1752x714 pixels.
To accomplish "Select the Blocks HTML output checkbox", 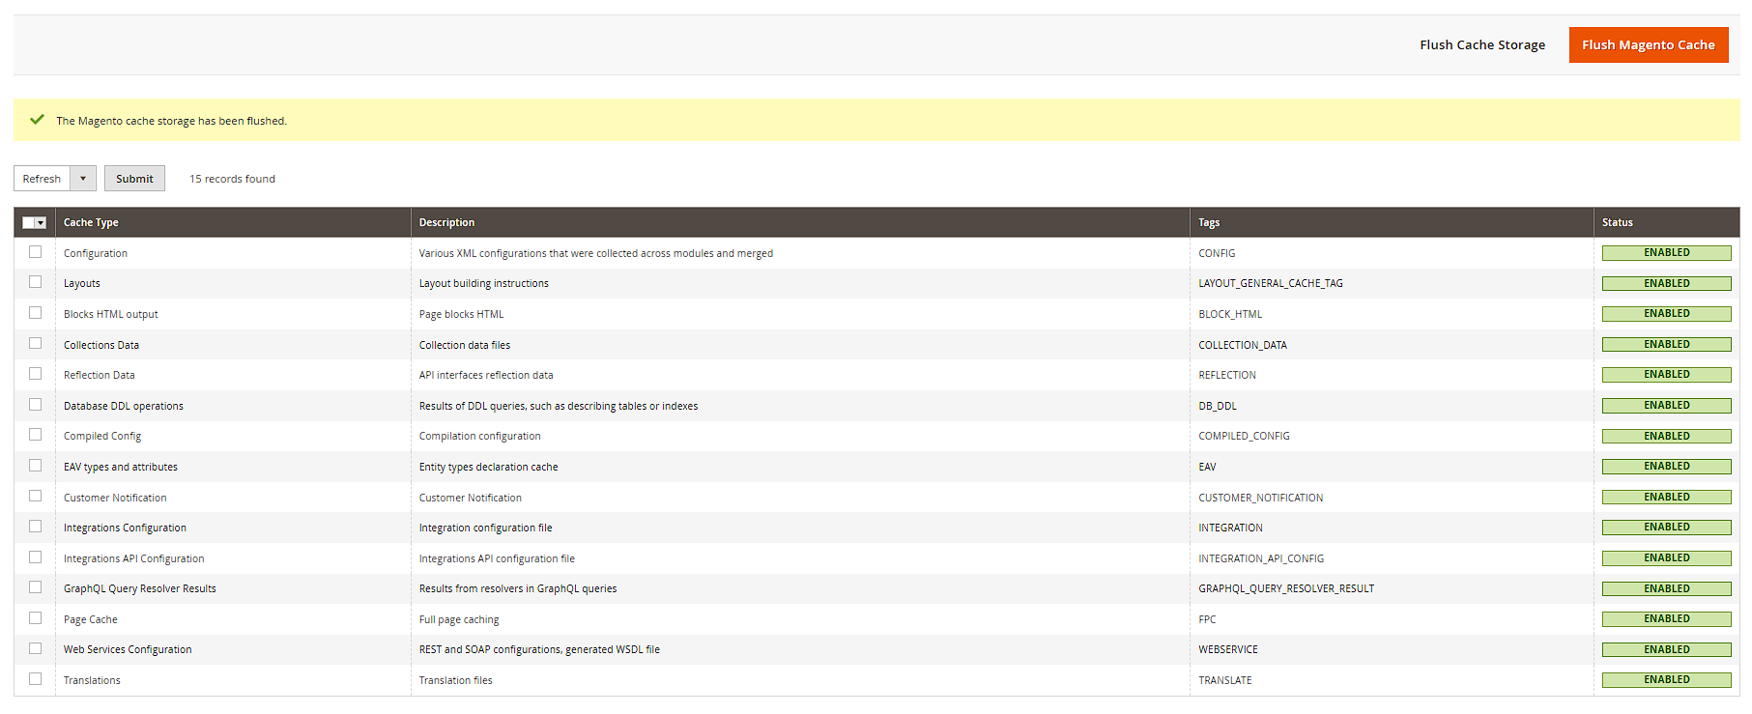I will coord(36,313).
